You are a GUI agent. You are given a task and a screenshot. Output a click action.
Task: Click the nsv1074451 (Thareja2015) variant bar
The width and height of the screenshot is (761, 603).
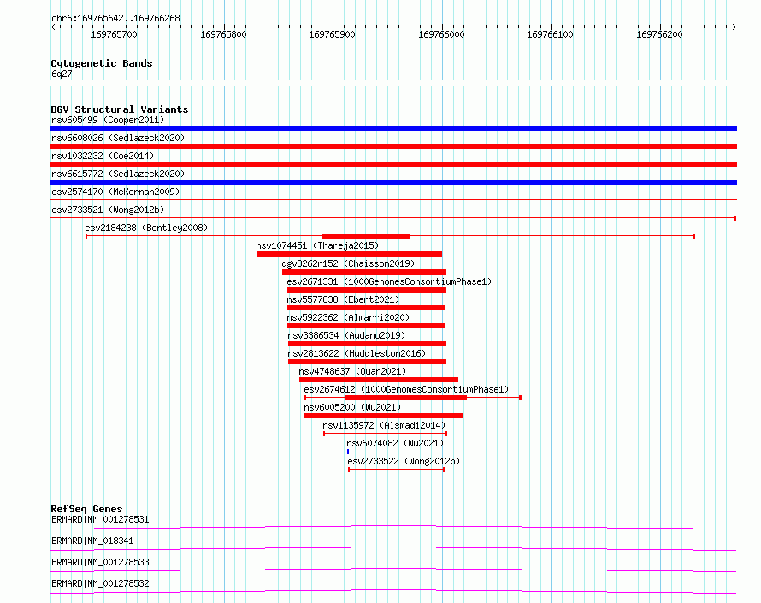click(349, 254)
